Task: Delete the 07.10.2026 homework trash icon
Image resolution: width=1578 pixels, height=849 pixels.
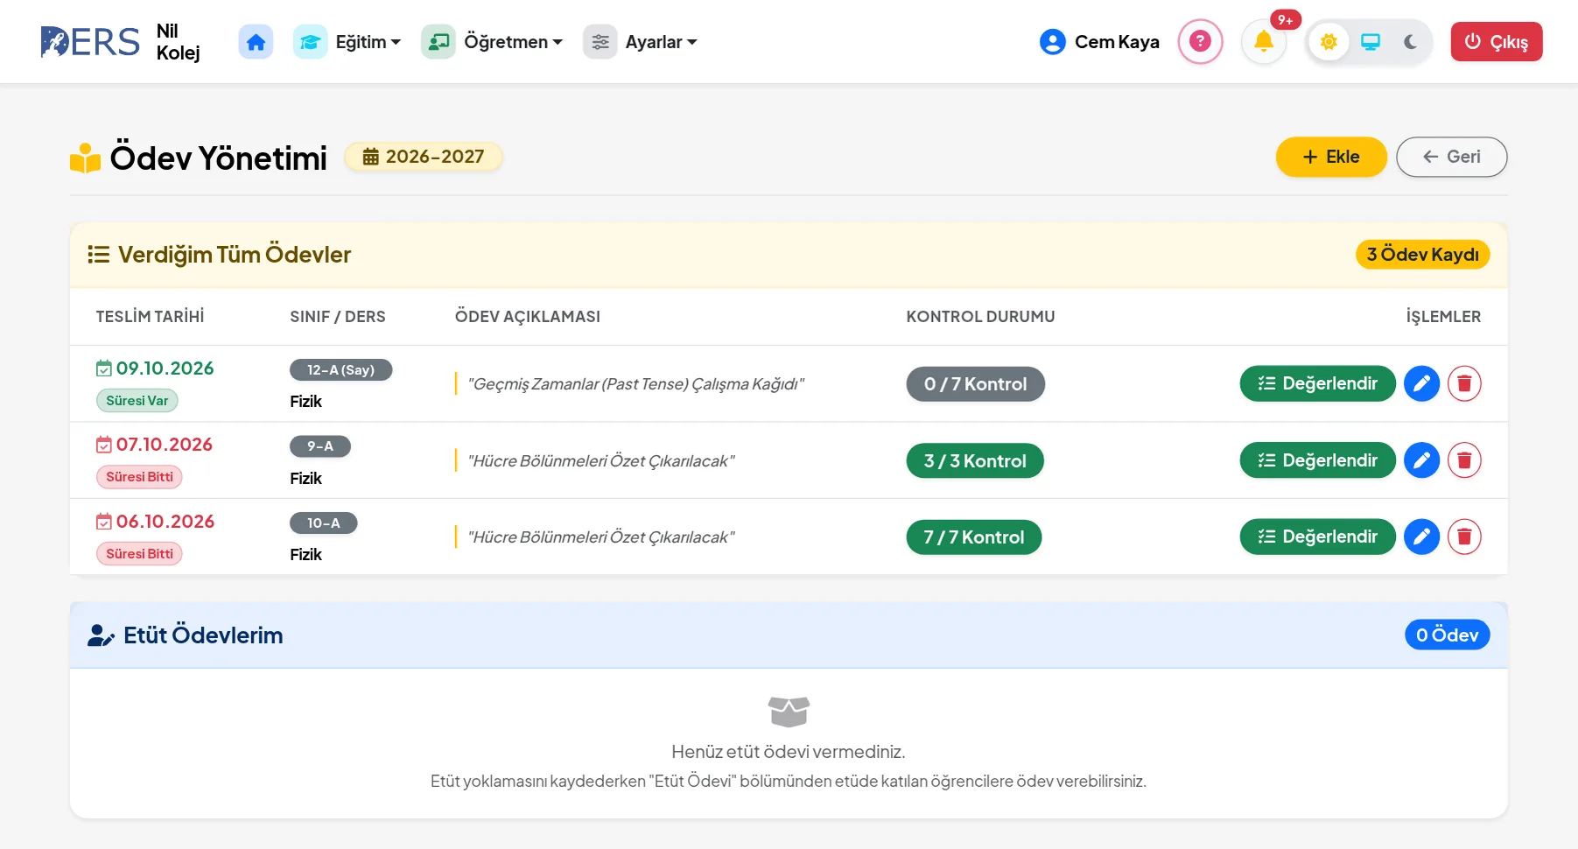Action: click(x=1464, y=460)
